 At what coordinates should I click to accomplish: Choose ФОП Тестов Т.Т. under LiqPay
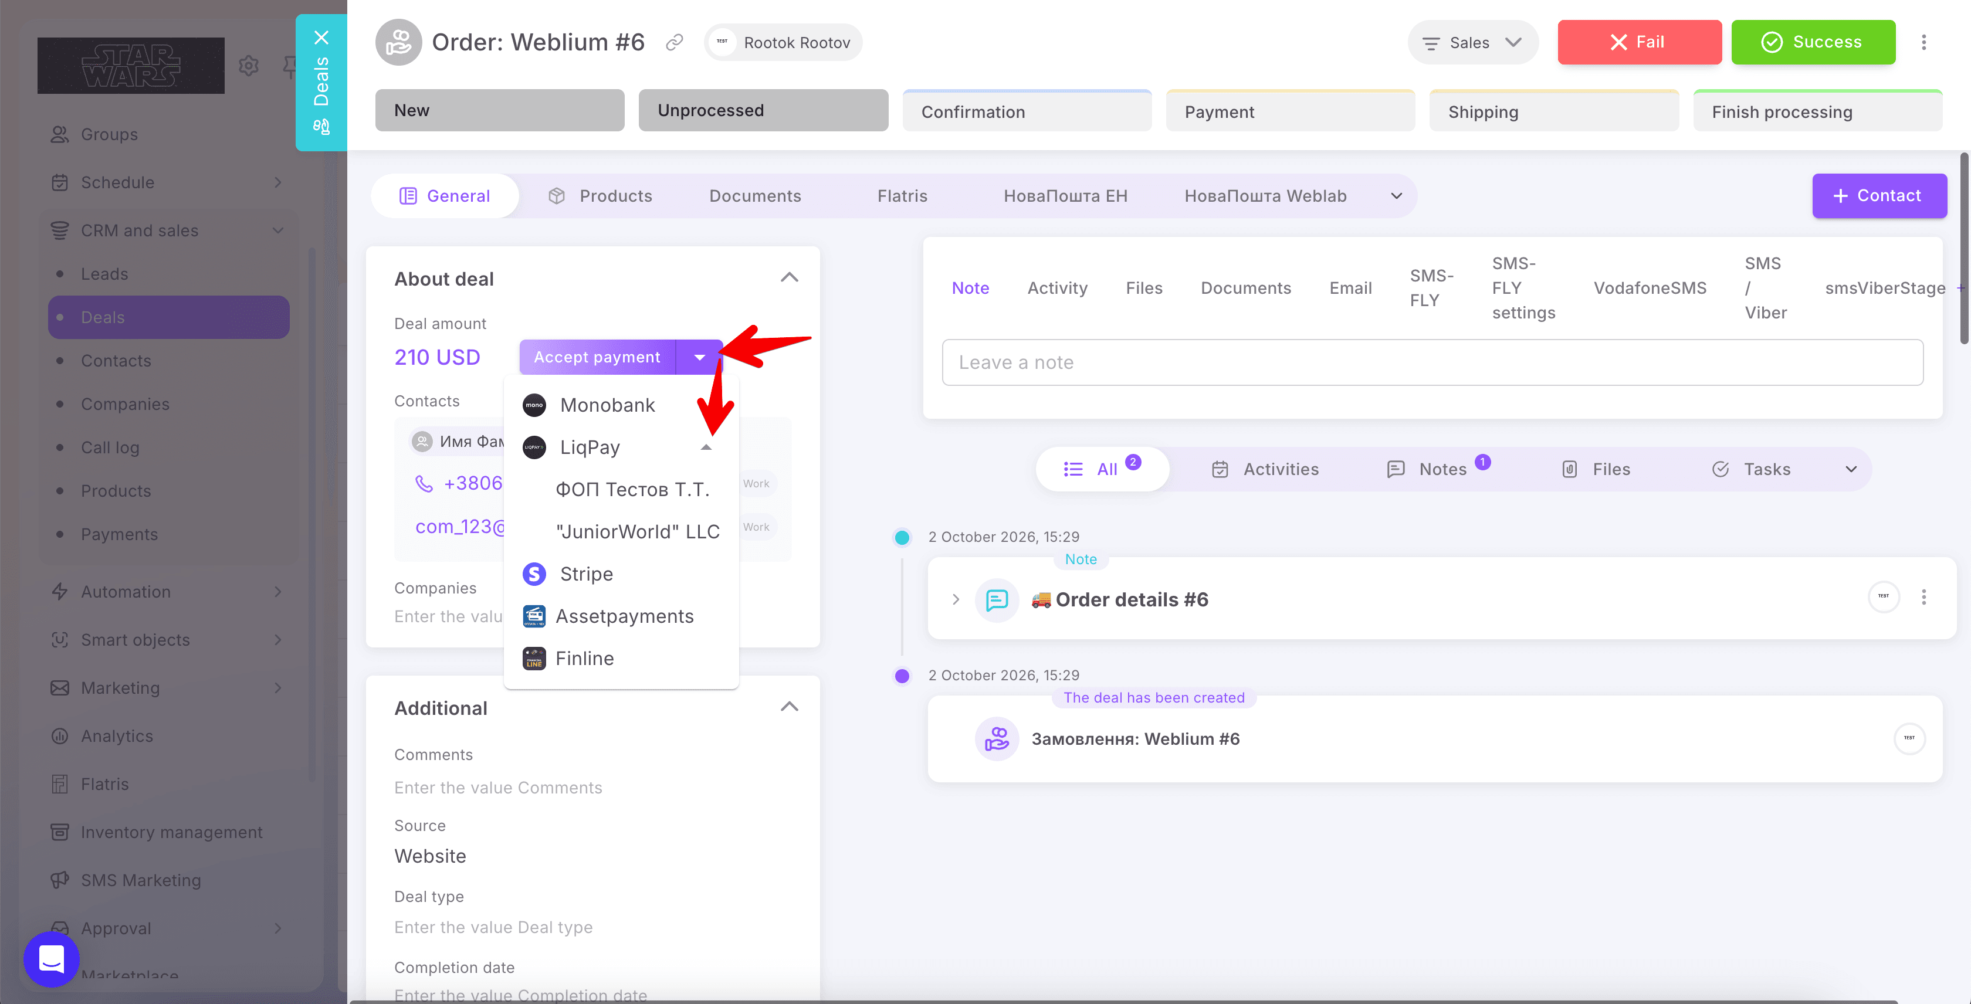[x=632, y=489]
